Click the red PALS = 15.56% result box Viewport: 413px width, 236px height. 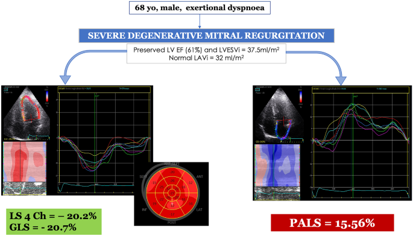pyautogui.click(x=332, y=223)
